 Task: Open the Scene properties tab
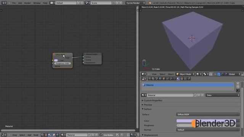[157, 79]
